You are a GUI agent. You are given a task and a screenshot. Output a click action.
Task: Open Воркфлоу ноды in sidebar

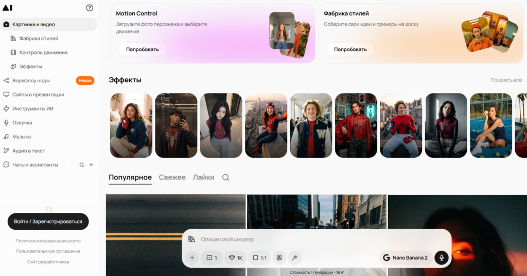click(x=31, y=81)
